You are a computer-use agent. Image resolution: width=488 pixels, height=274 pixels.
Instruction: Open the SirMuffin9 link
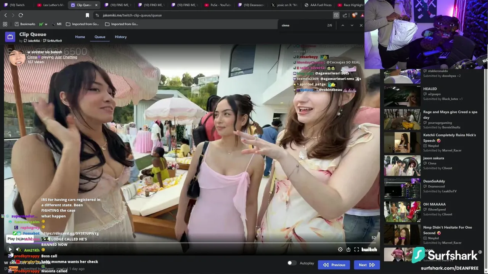pyautogui.click(x=52, y=41)
